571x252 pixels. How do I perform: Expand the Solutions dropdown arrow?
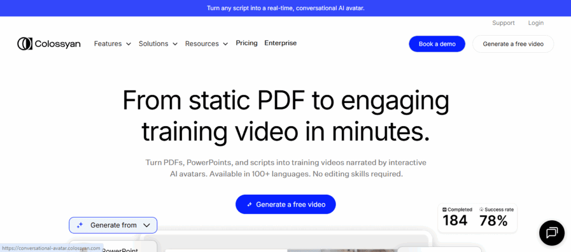coord(175,44)
